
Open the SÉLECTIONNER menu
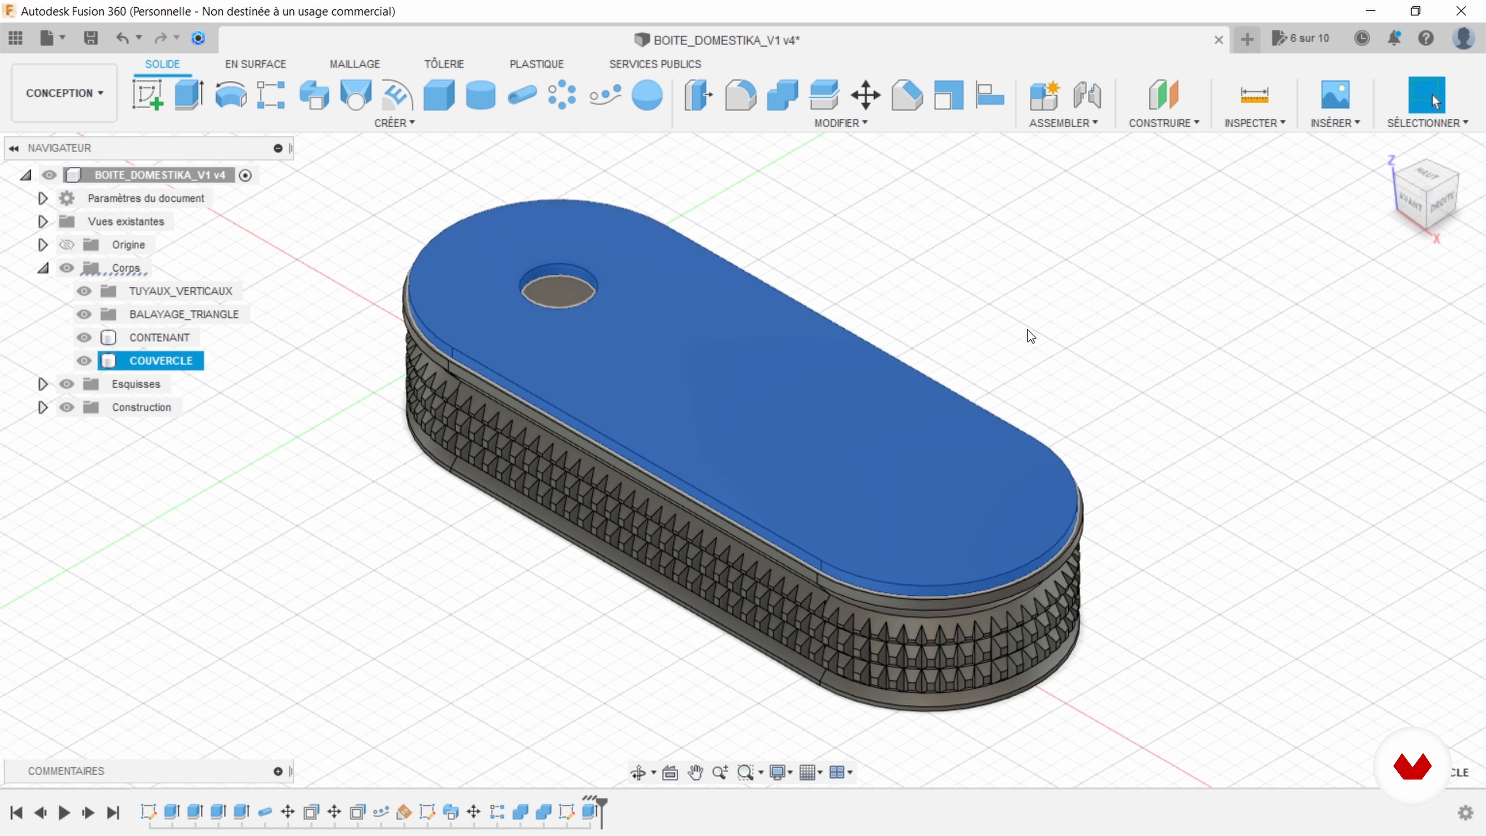[x=1427, y=123]
